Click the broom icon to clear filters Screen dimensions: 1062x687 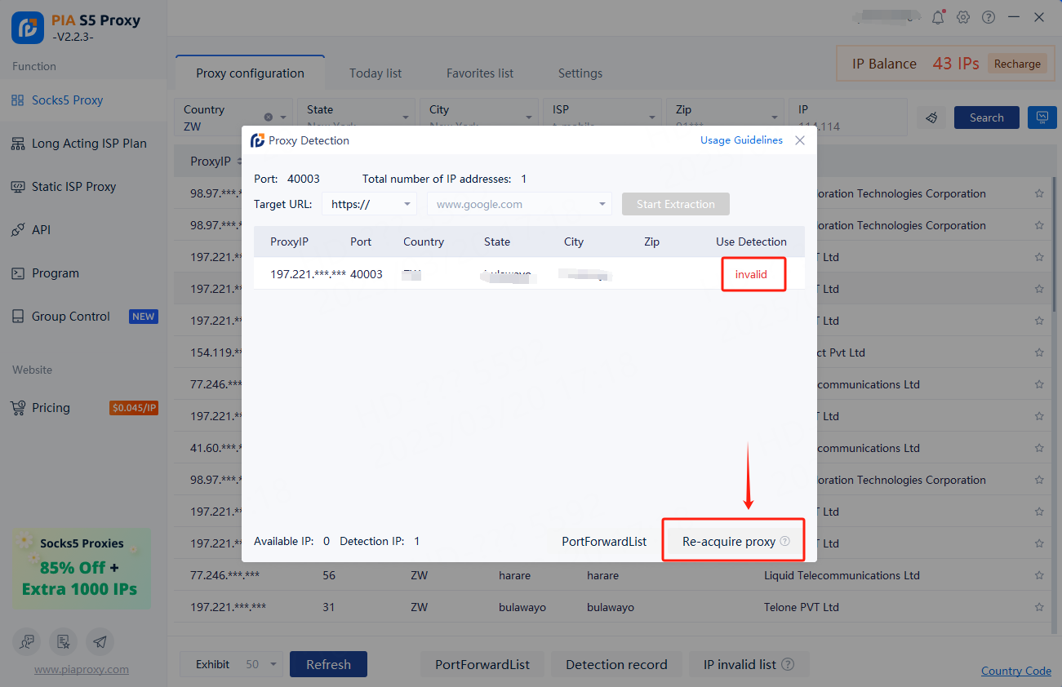pyautogui.click(x=931, y=117)
